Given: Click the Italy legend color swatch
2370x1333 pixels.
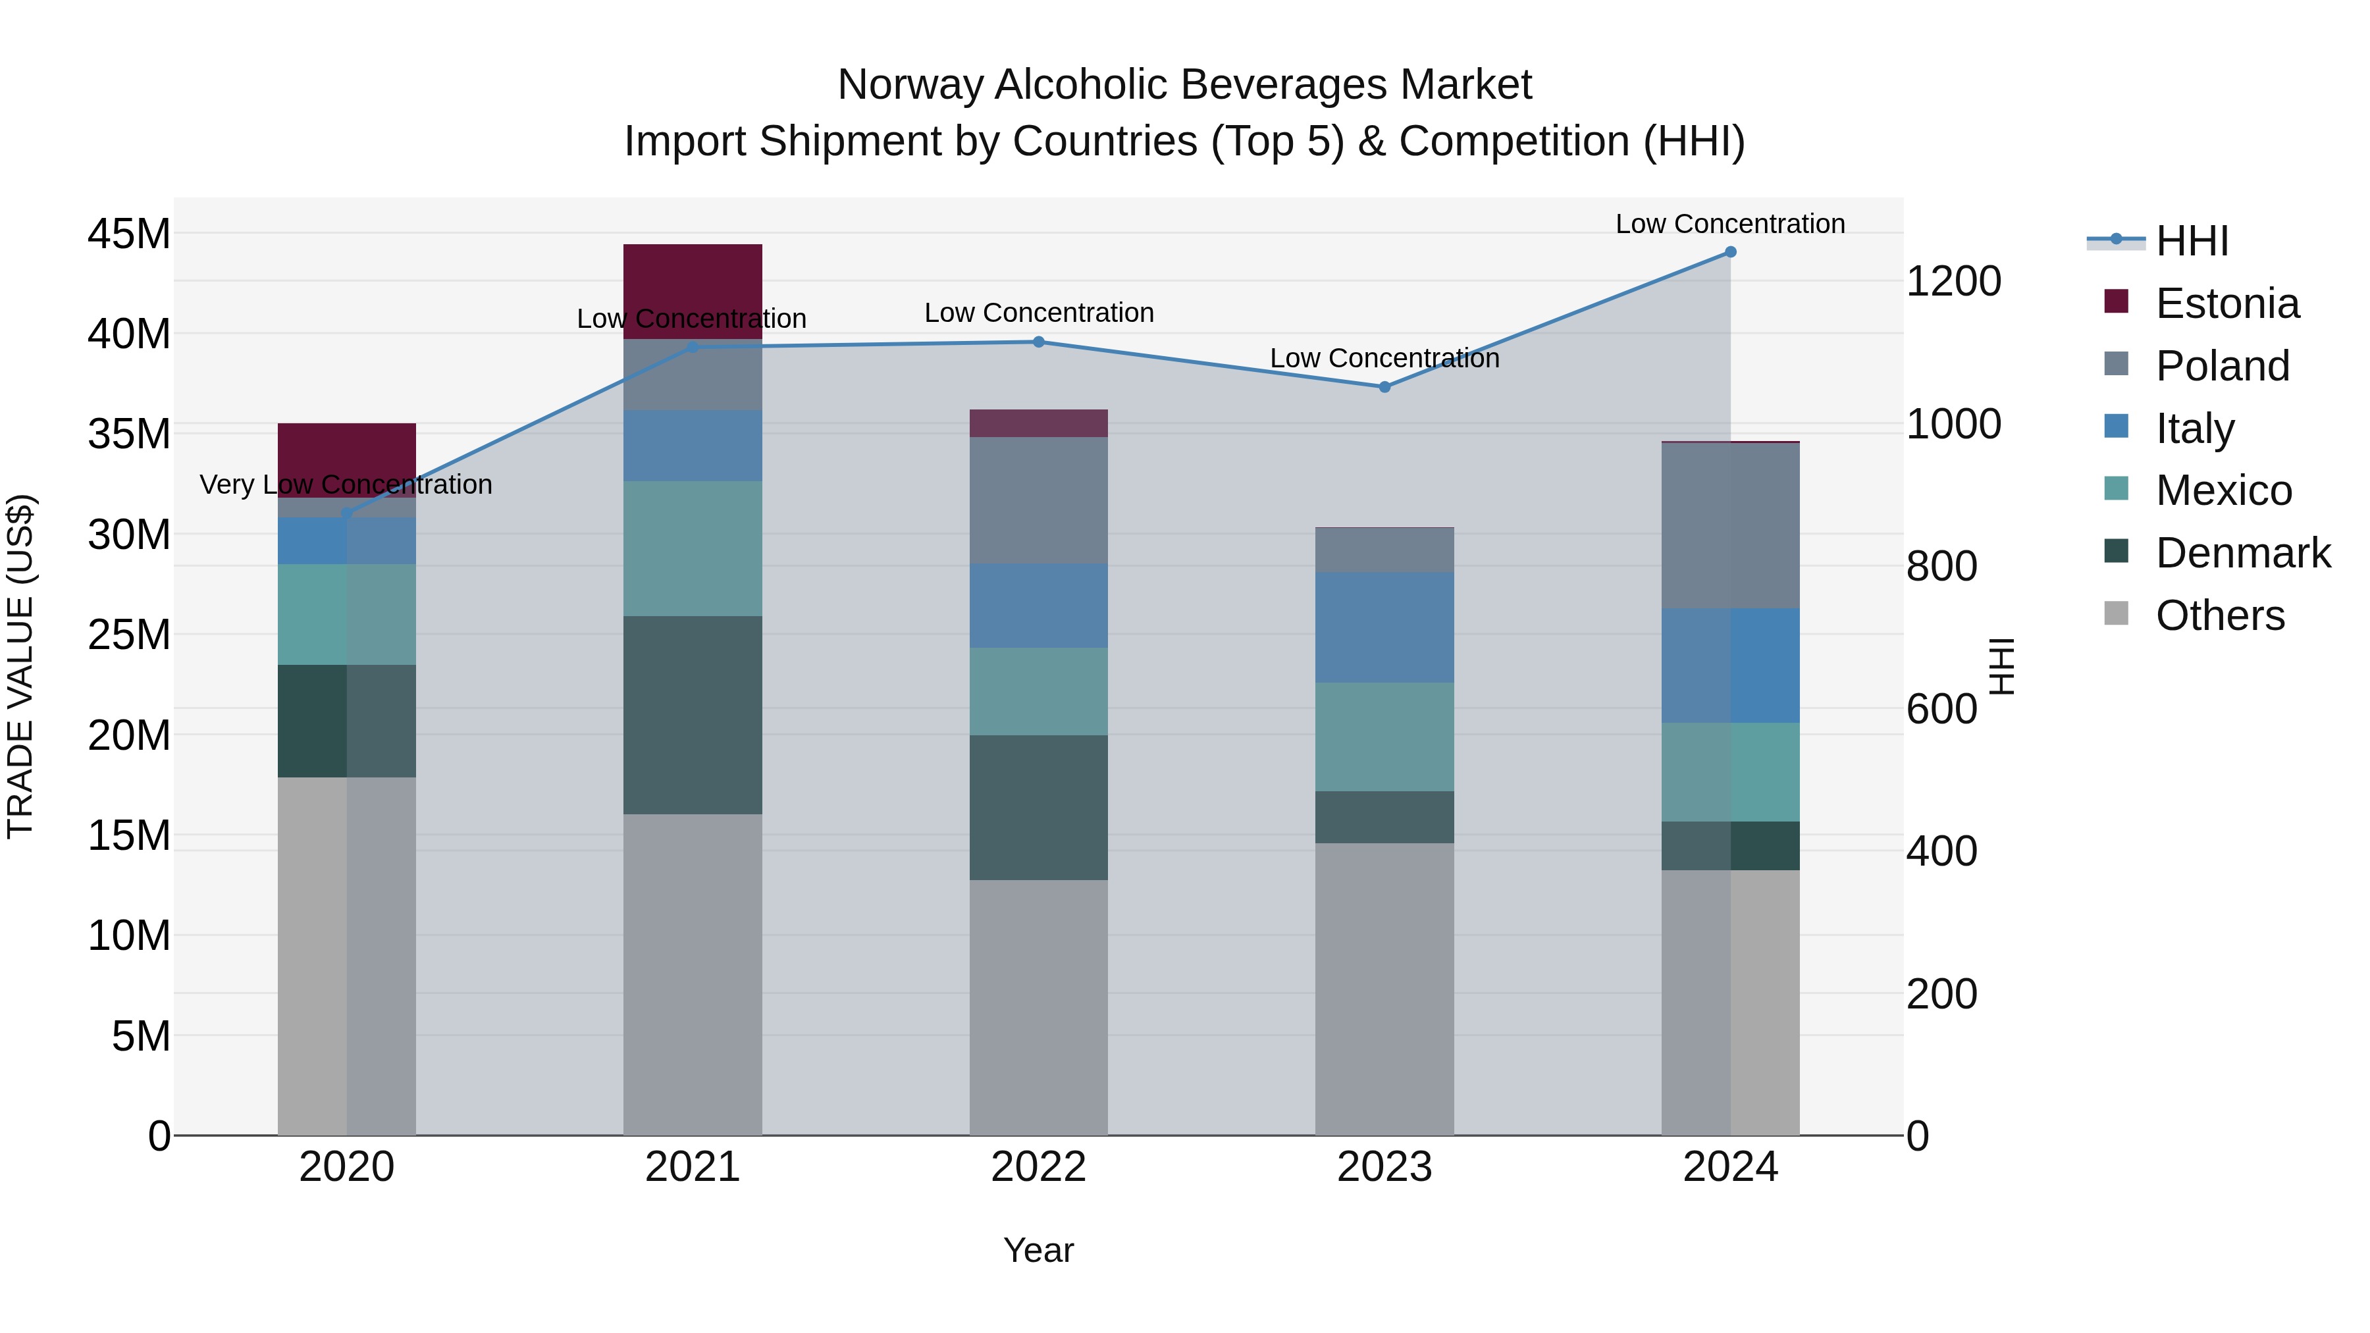Looking at the screenshot, I should click(2116, 426).
